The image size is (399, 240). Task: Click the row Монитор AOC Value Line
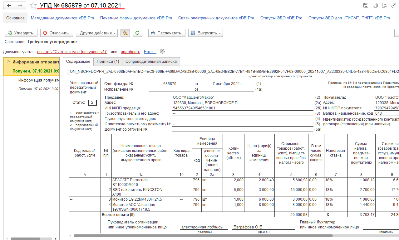pyautogui.click(x=141, y=207)
